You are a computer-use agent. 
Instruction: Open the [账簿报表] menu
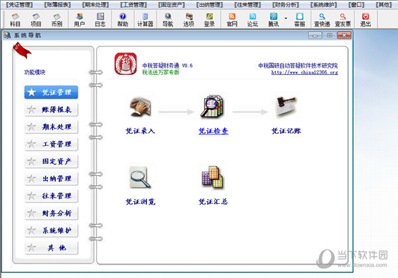[x=57, y=5]
